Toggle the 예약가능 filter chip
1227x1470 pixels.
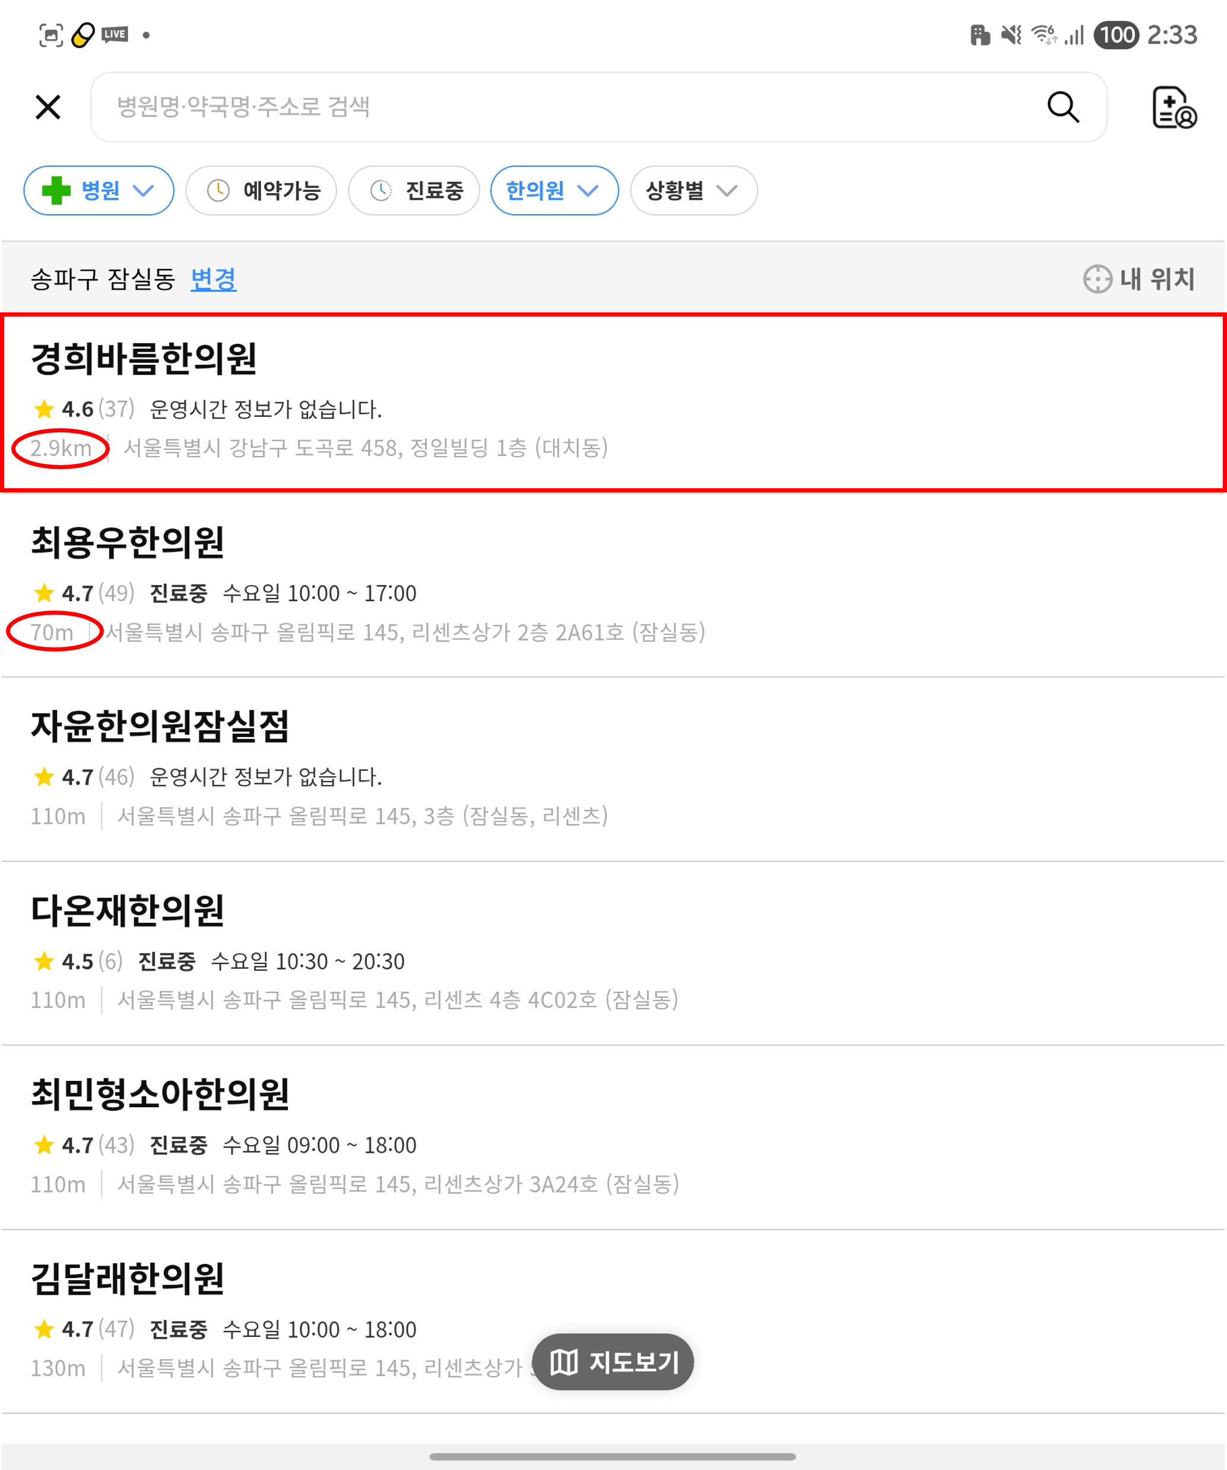click(261, 191)
